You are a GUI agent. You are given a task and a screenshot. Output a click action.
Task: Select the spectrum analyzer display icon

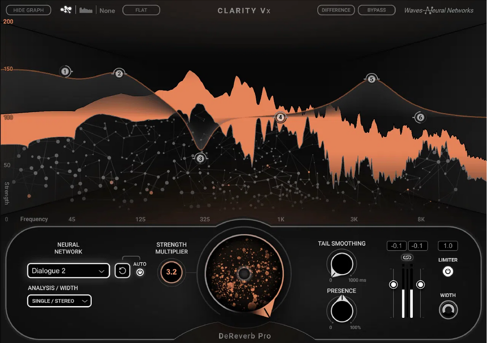coord(85,9)
